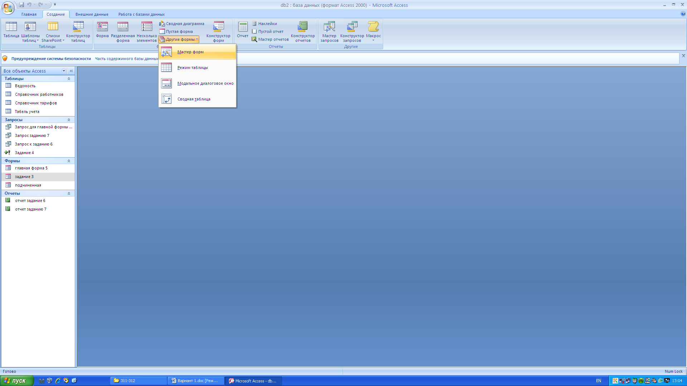Click the security warning shield icon

pyautogui.click(x=5, y=58)
